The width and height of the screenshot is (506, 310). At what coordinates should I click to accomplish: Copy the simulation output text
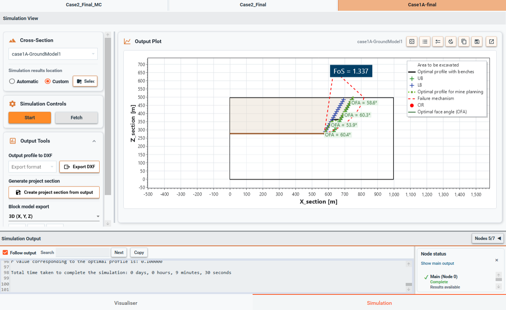139,253
